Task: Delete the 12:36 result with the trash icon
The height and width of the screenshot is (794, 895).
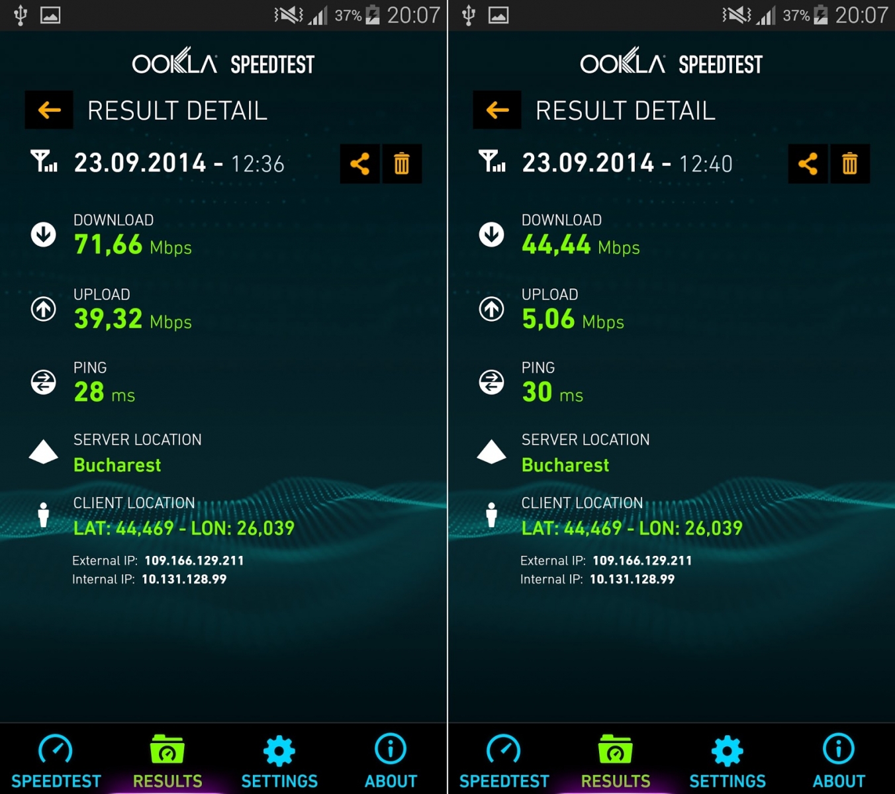Action: pos(402,163)
